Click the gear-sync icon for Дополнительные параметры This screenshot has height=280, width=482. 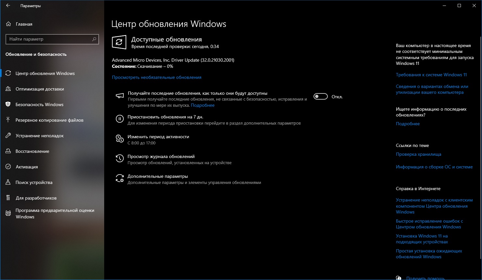(120, 178)
